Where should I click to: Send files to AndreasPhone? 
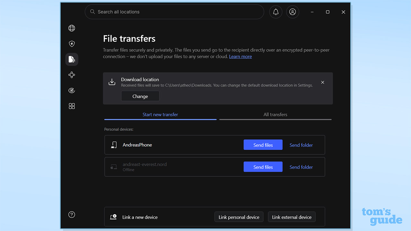point(263,145)
